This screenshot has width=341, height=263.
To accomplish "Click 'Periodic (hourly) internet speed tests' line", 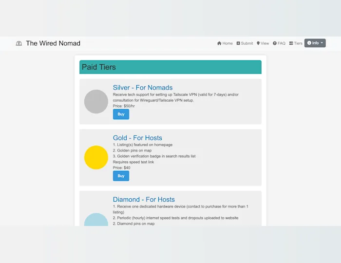I will (x=175, y=218).
